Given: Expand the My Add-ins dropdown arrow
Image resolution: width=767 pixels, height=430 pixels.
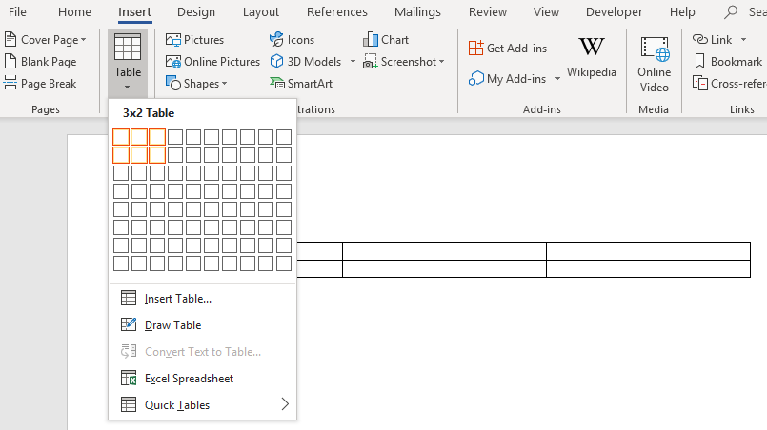Looking at the screenshot, I should tap(557, 79).
